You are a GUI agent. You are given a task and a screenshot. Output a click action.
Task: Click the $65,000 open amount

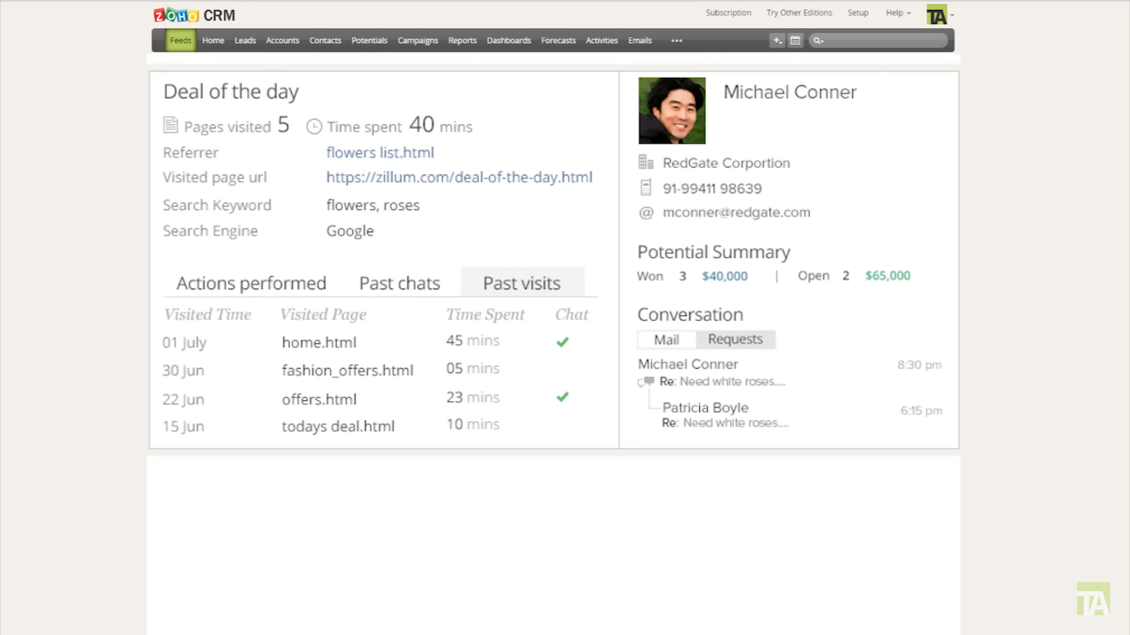coord(888,276)
